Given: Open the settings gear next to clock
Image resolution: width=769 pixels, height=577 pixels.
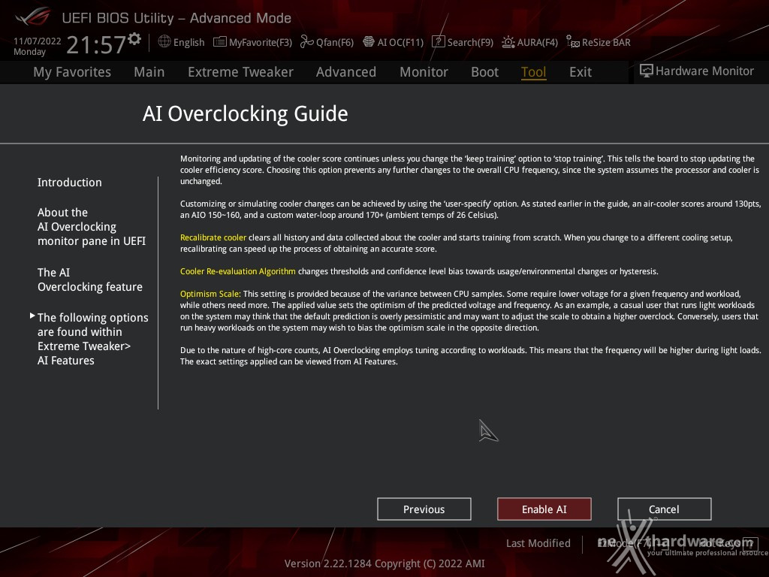Looking at the screenshot, I should click(x=134, y=38).
